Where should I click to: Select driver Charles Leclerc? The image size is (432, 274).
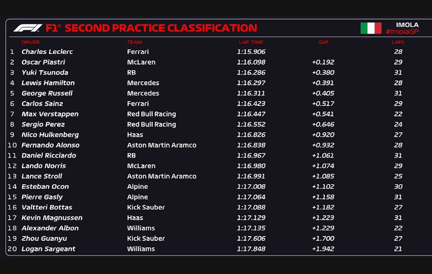tap(47, 52)
